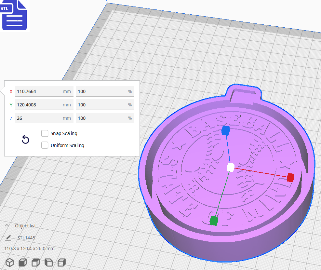Image resolution: width=321 pixels, height=270 pixels.
Task: Reset scaling with the undo arrow icon
Action: (x=25, y=139)
